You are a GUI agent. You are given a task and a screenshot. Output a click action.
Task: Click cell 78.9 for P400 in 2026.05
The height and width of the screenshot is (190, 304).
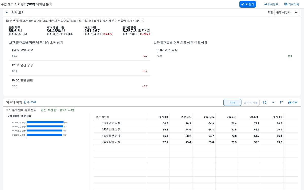tap(181, 130)
